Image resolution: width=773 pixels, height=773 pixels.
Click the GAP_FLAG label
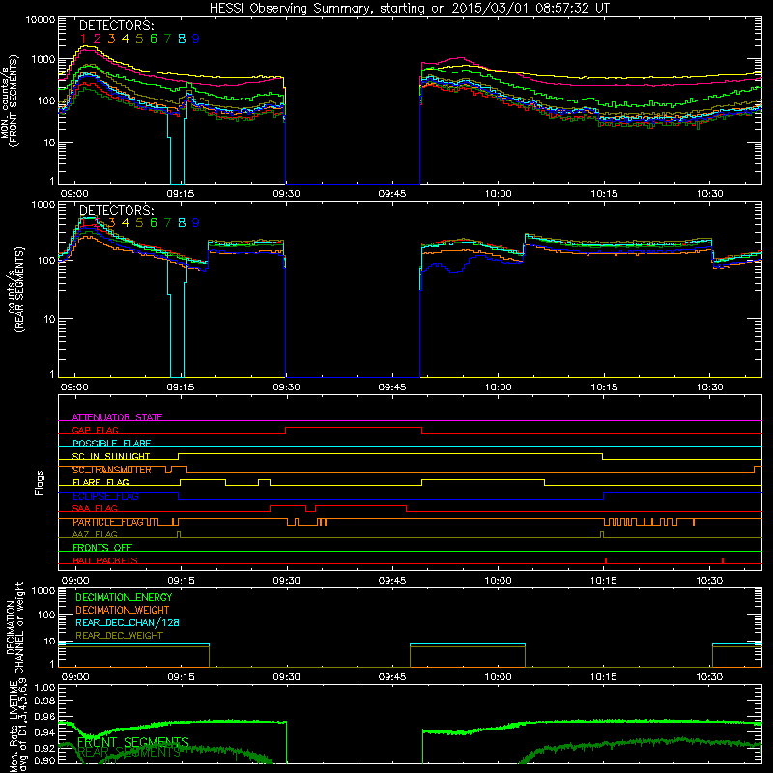click(x=95, y=430)
